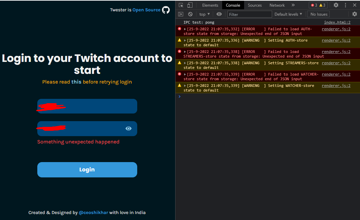Click error icon of AUTH-store failure message

[180, 29]
